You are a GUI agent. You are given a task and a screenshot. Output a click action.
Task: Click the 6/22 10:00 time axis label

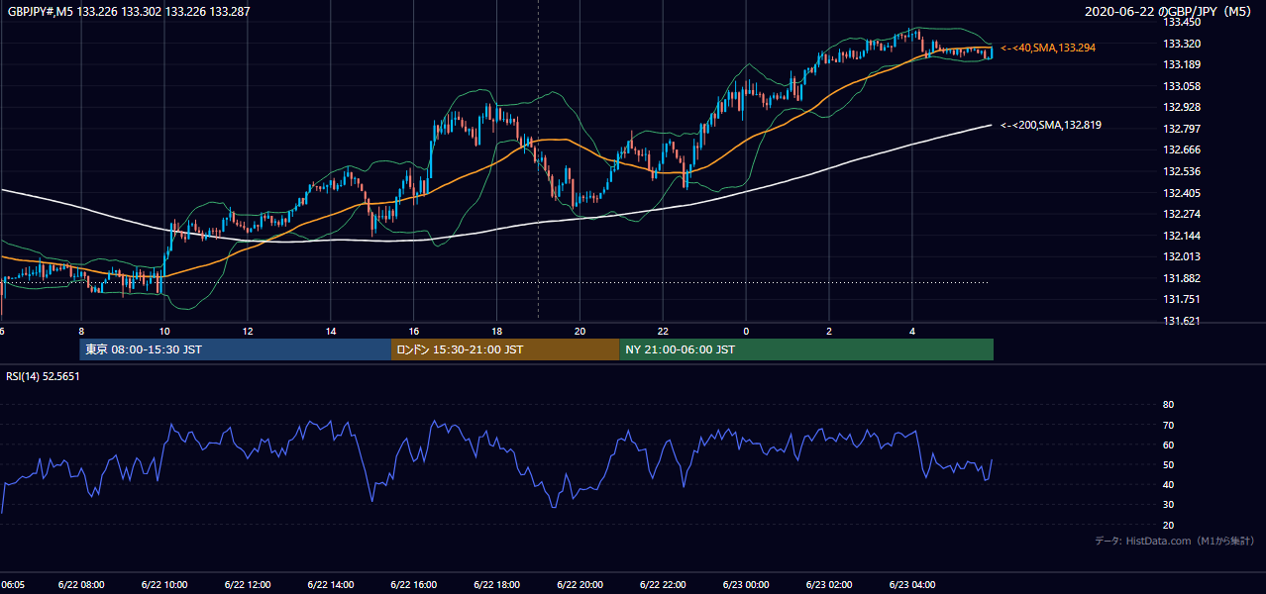[x=164, y=585]
